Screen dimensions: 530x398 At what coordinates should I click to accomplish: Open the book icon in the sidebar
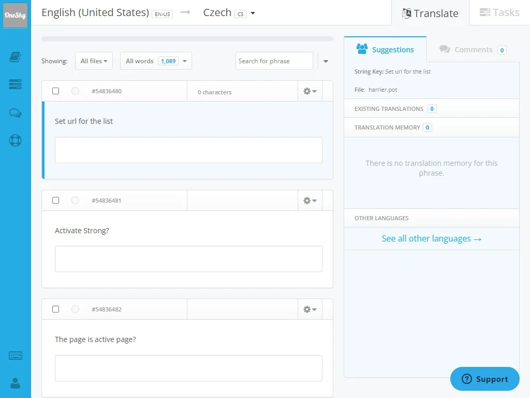pos(15,57)
